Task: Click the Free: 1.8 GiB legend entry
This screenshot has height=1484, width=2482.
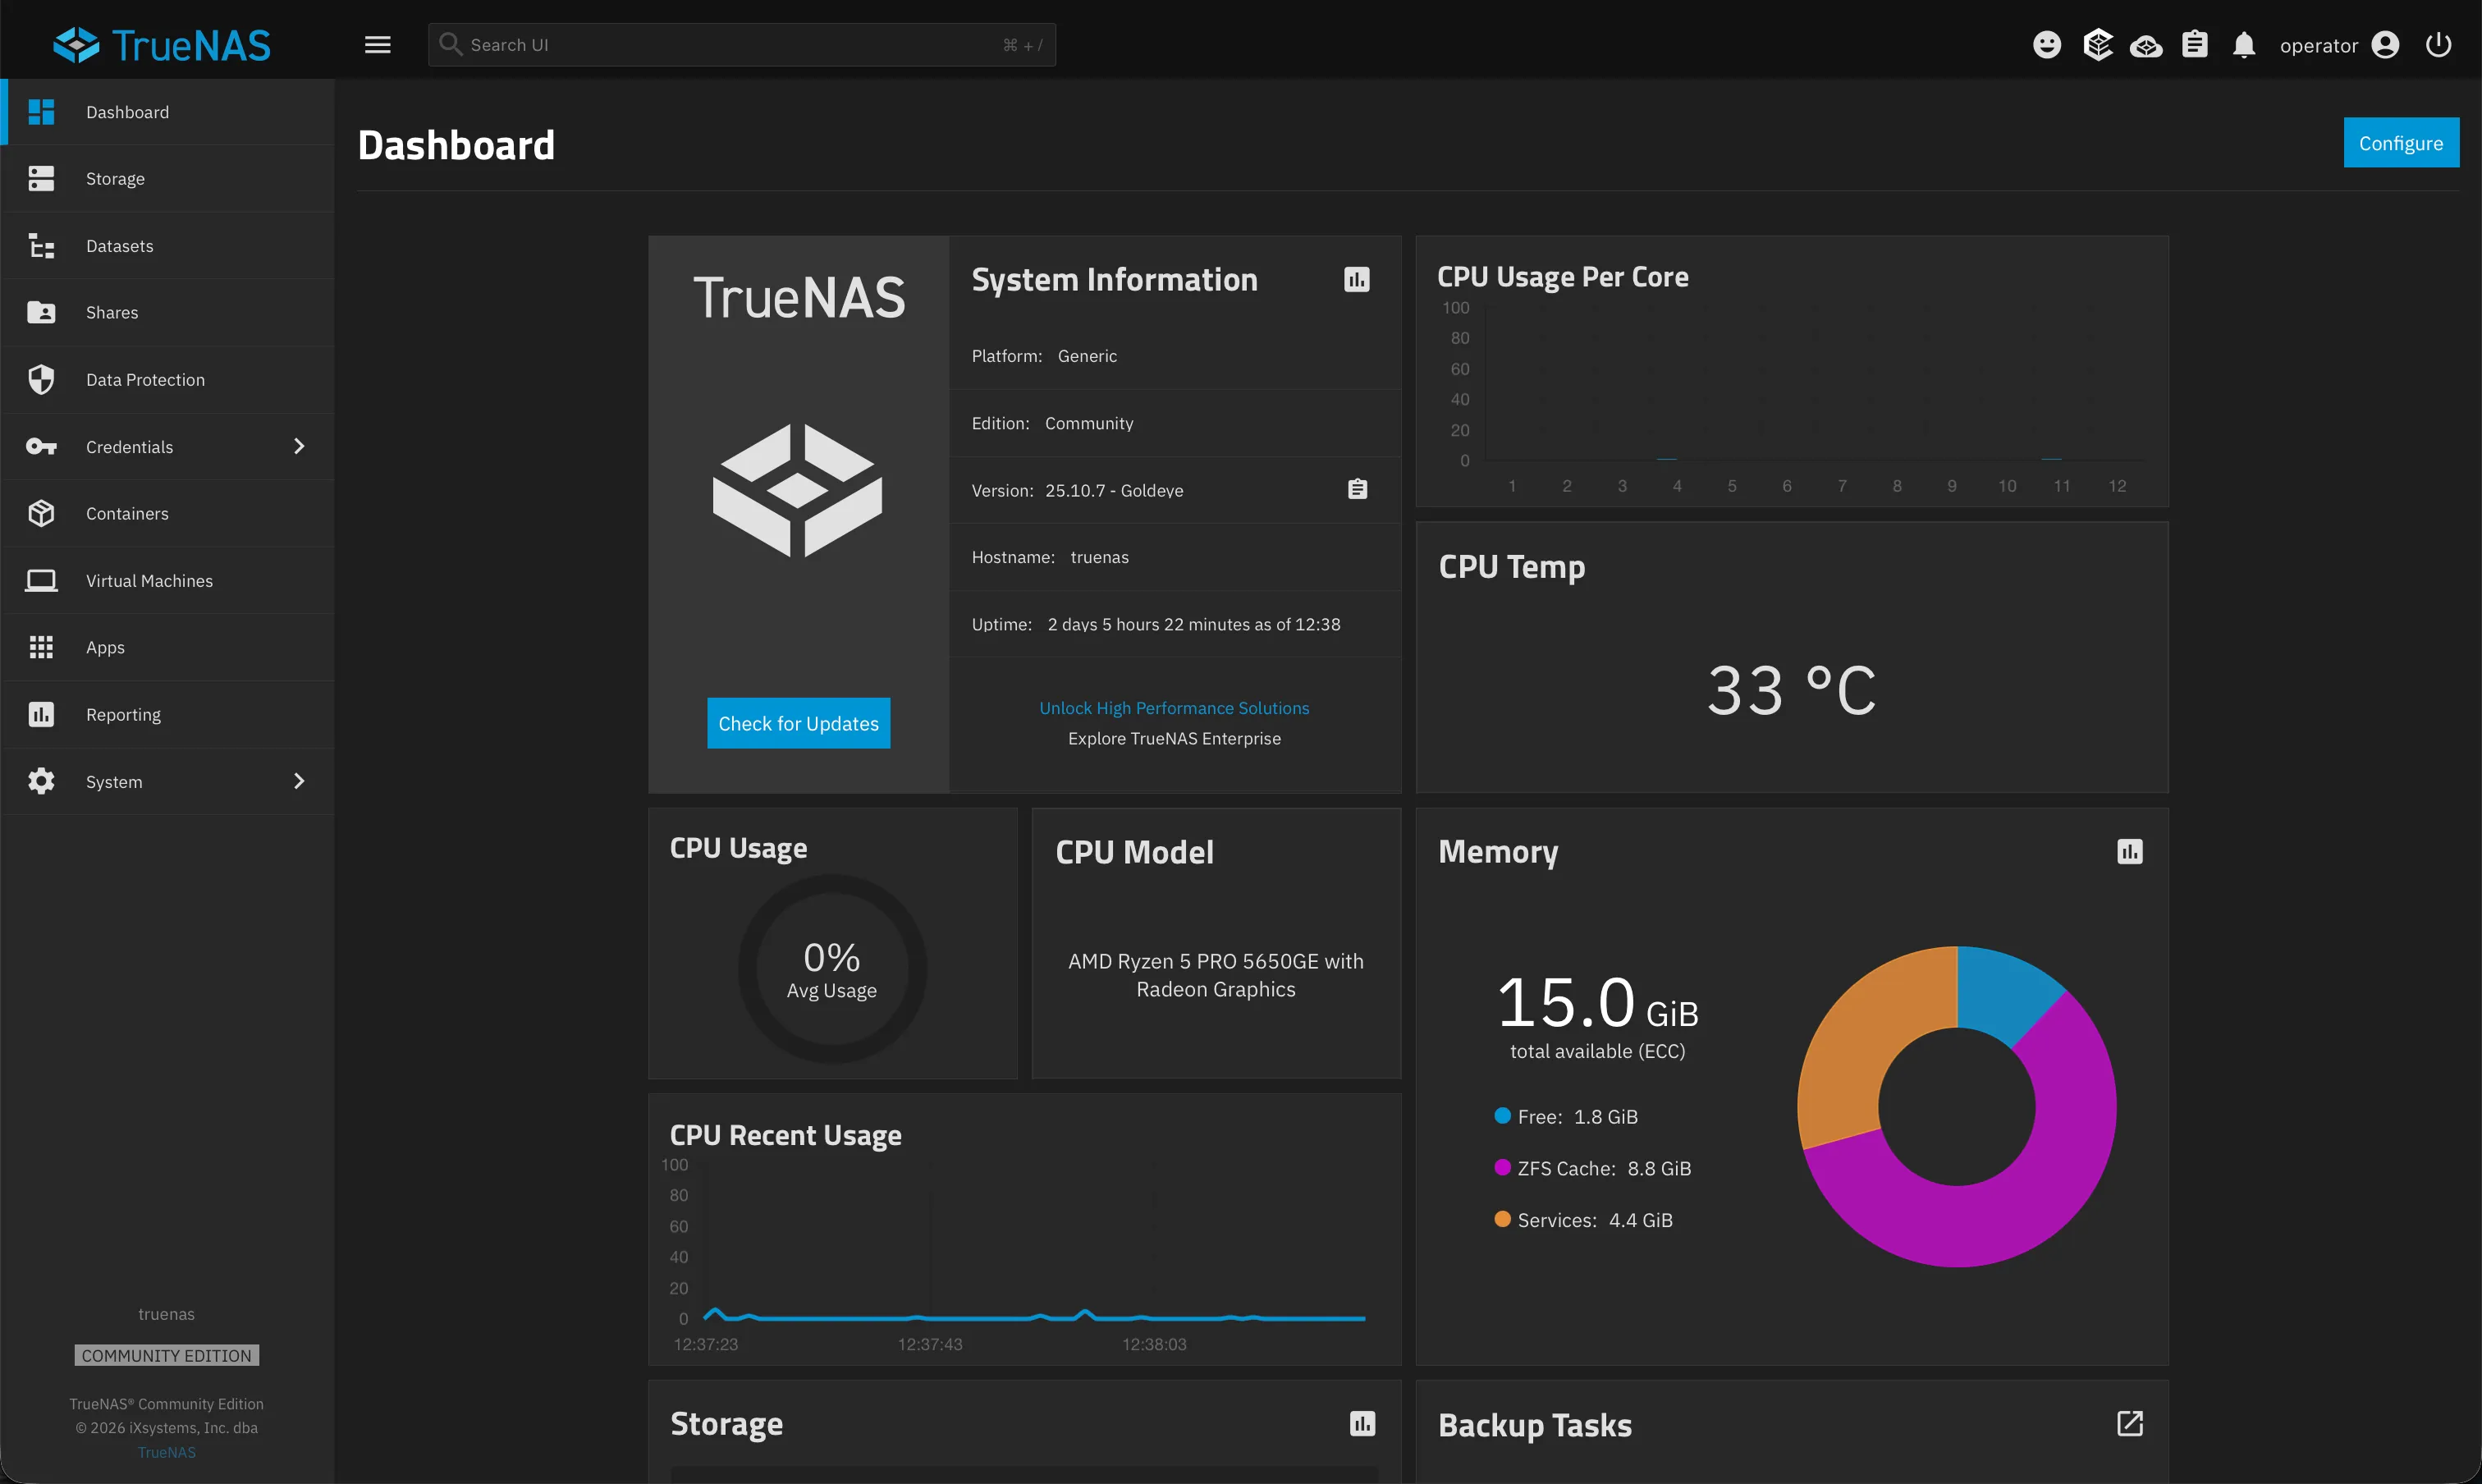Action: pos(1566,1117)
